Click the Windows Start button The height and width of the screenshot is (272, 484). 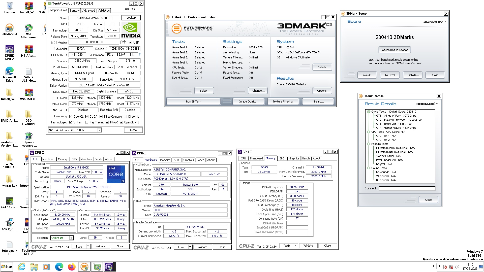pos(7,267)
